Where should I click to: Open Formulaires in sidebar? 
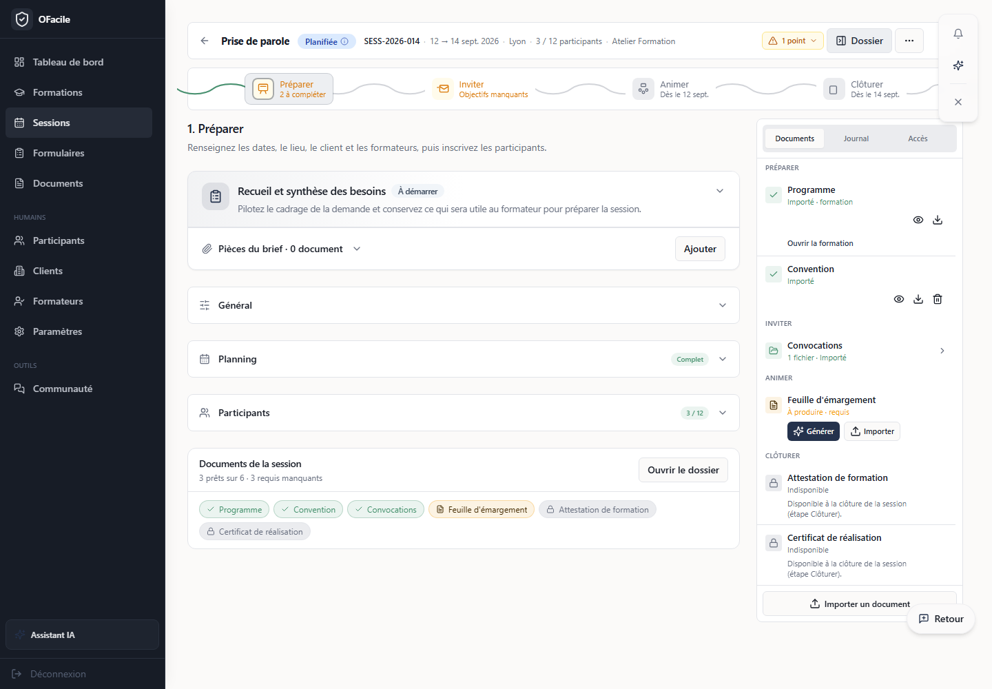tap(79, 153)
